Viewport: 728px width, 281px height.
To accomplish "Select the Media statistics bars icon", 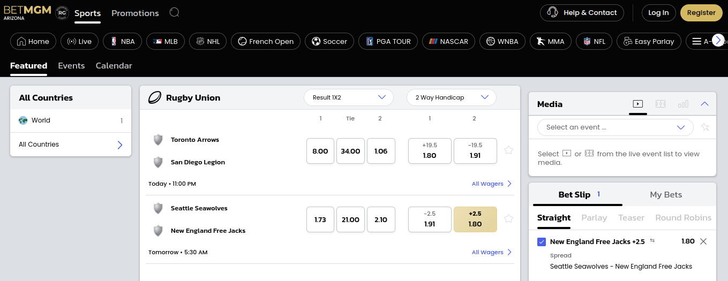I will click(x=683, y=104).
